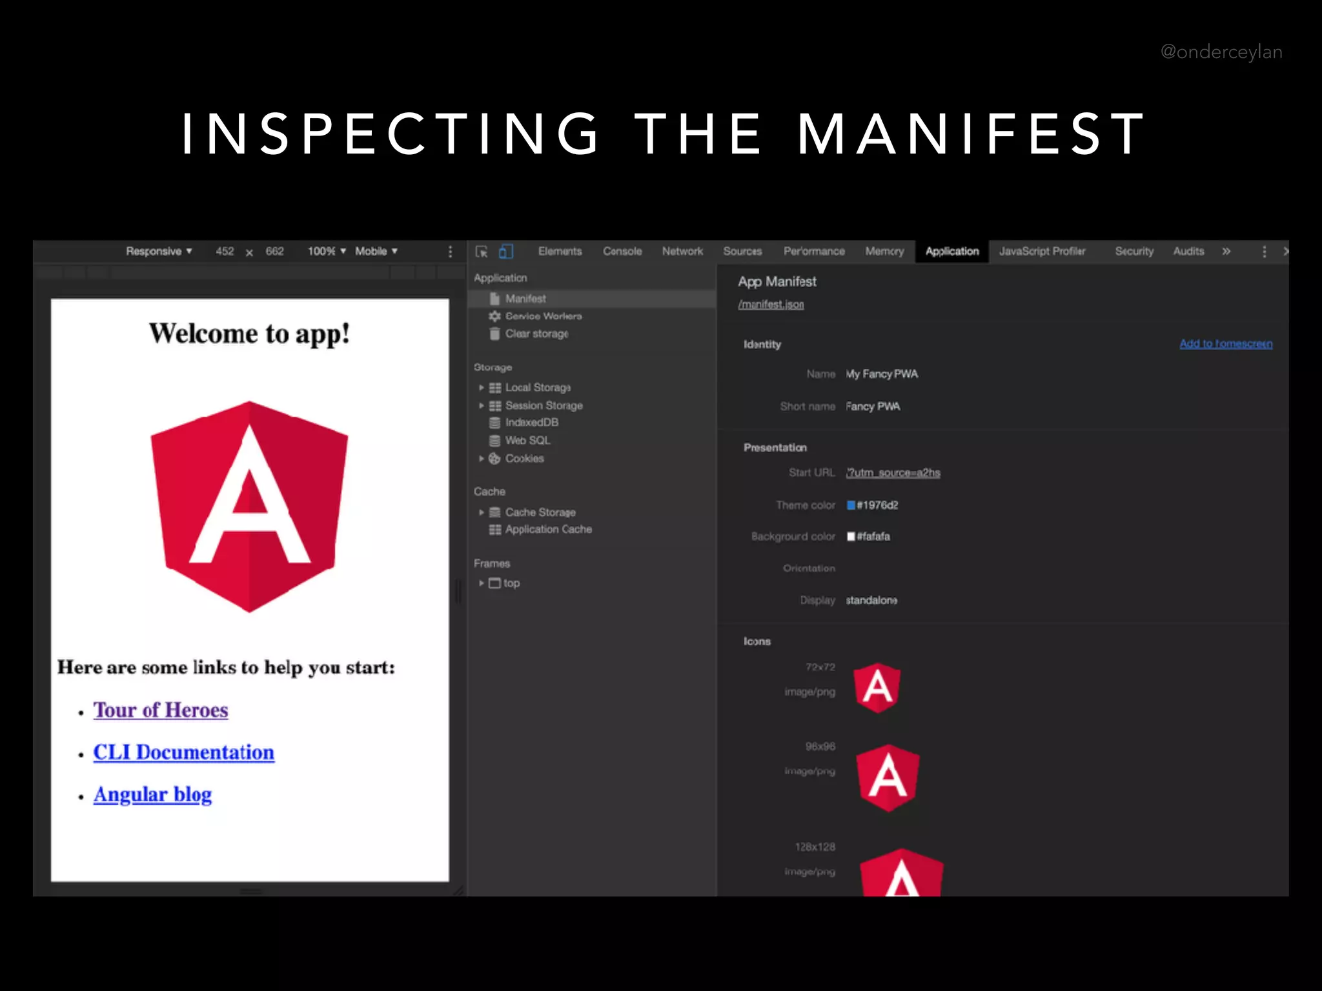Open the Responsive device dropdown
The image size is (1322, 991).
159,252
